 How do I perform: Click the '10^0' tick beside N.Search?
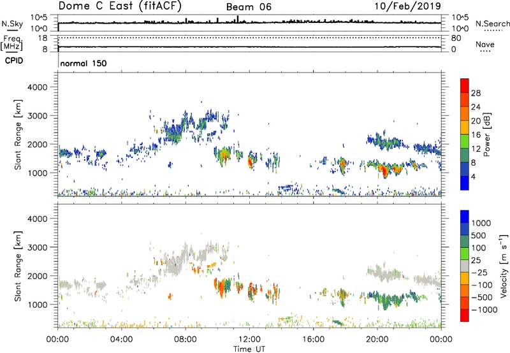[460, 29]
